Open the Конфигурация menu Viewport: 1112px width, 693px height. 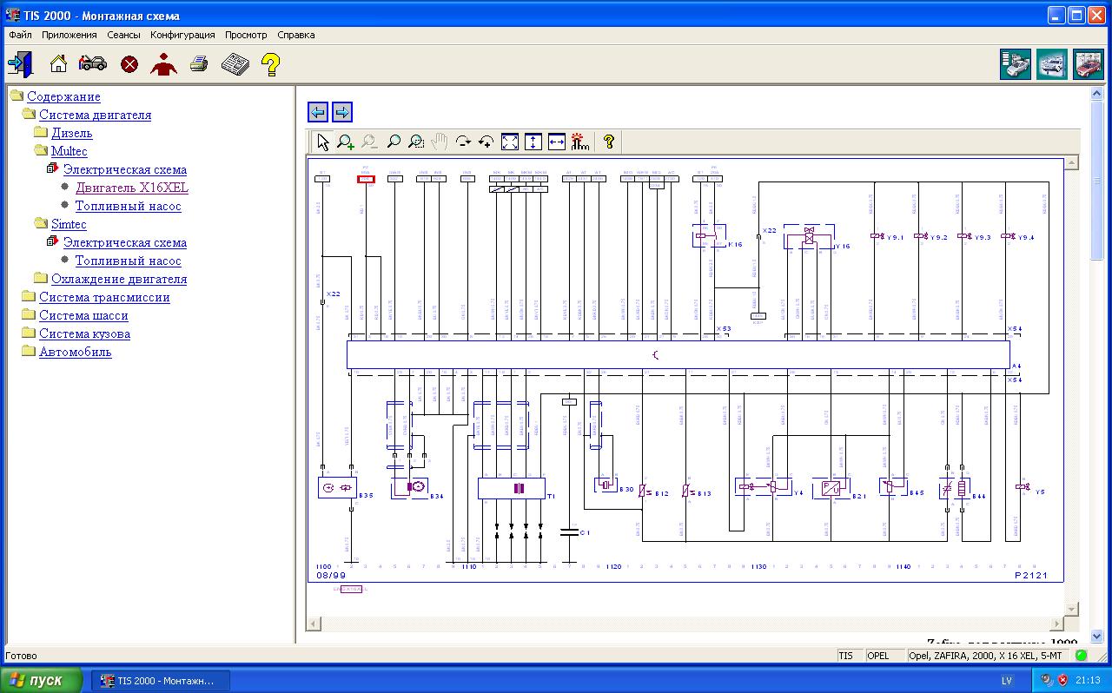pos(182,35)
